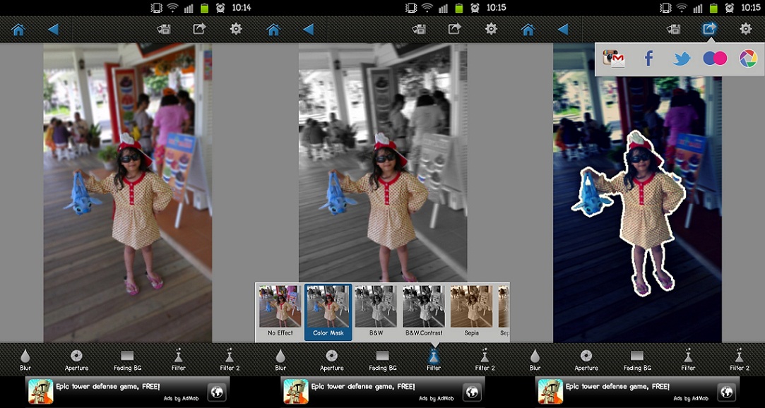
Task: Tap save icon in filter-strip screen
Action: pyautogui.click(x=419, y=29)
